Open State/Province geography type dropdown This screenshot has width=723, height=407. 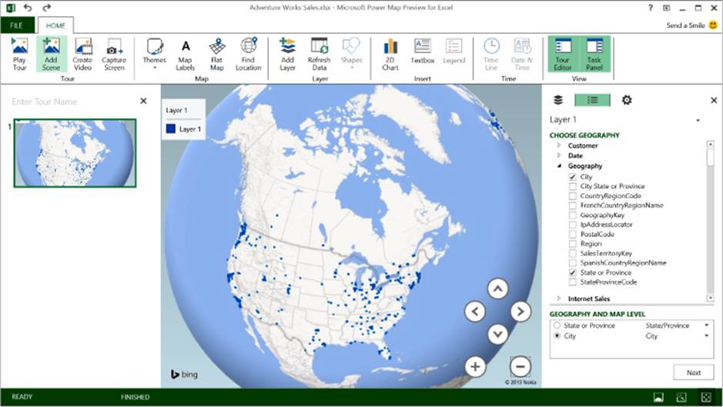706,325
